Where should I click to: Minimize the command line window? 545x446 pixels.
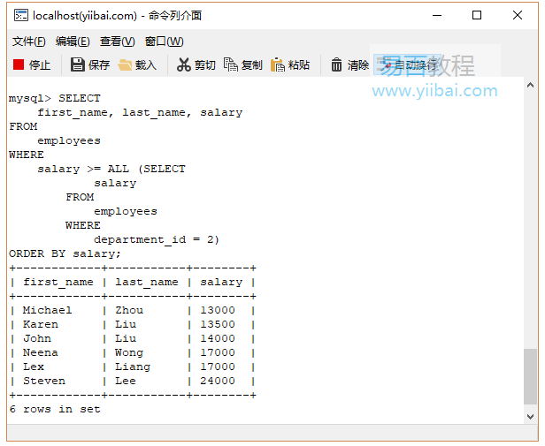point(436,15)
